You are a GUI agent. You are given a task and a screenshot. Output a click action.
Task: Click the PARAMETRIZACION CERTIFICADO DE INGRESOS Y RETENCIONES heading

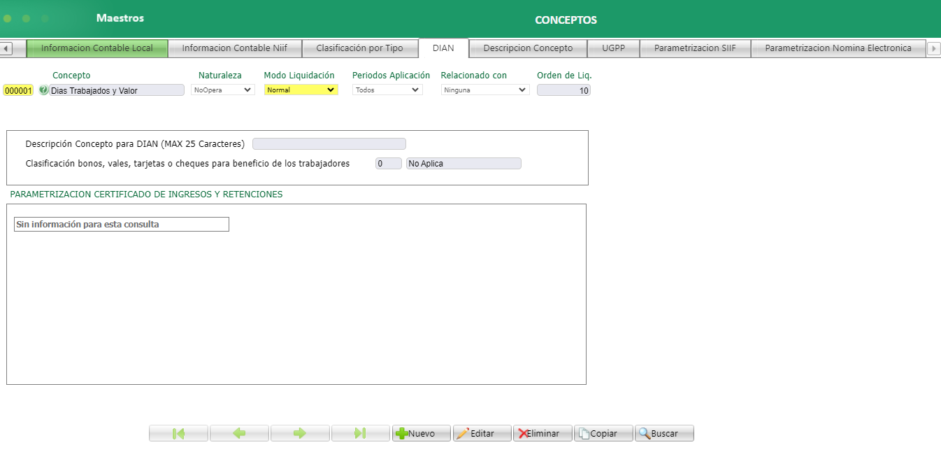click(146, 194)
